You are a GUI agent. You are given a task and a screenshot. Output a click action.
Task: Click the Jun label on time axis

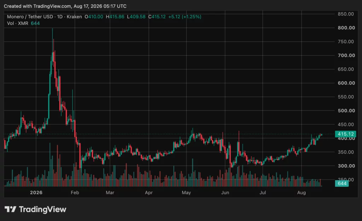[225, 192]
